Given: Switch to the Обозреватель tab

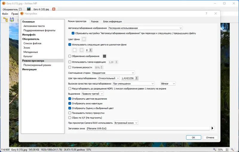Looking at the screenshot, I should (10, 9).
